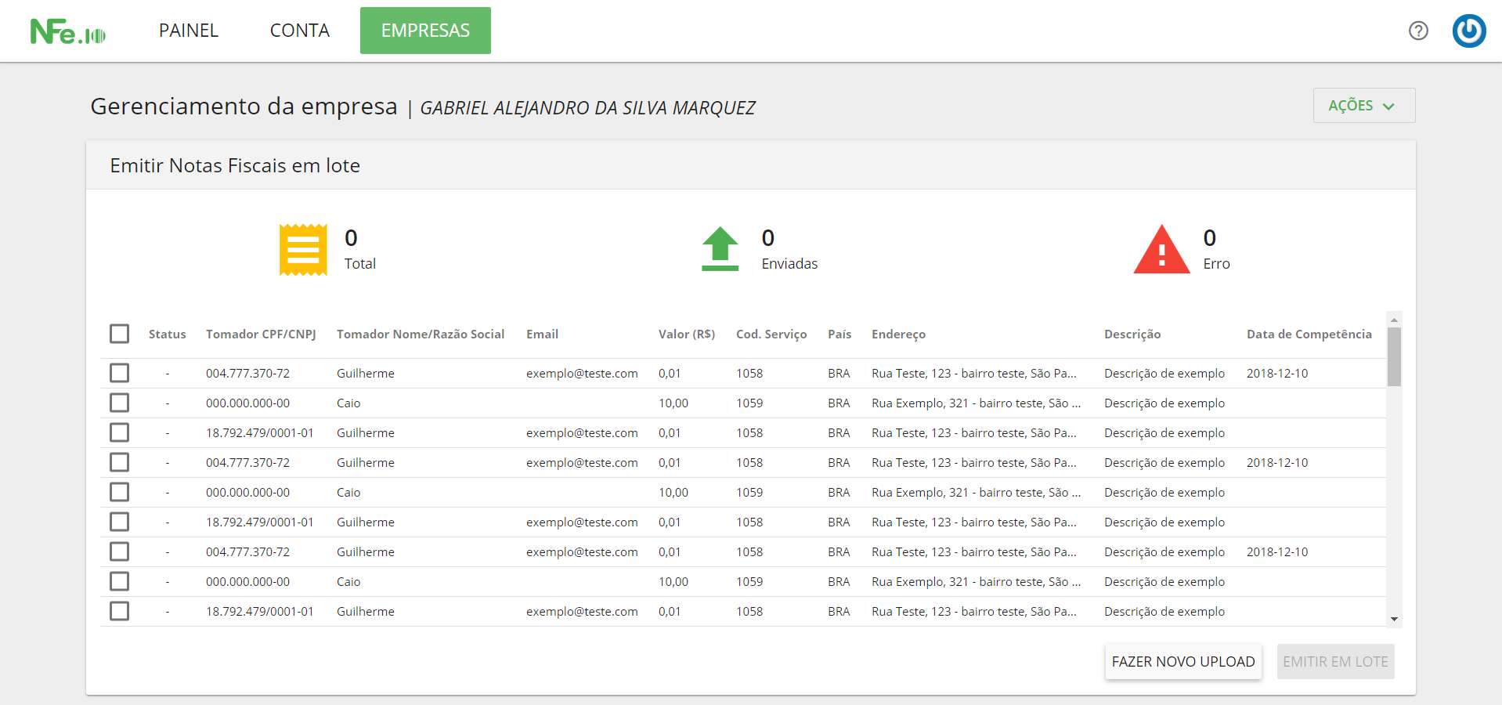Expand the AÇÕES dropdown
This screenshot has height=705, width=1502.
coord(1363,106)
